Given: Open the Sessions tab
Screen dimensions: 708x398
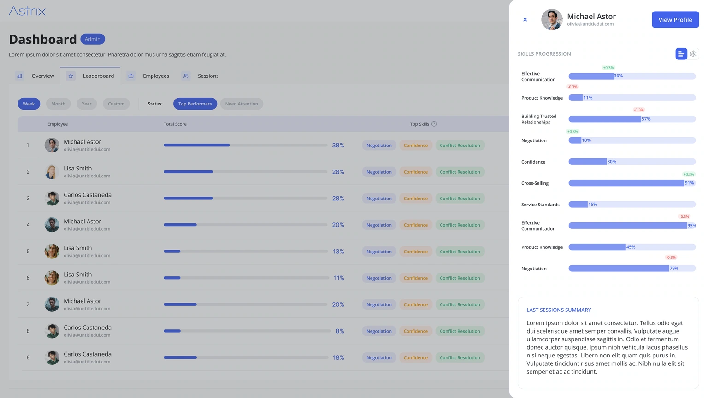Looking at the screenshot, I should (201, 76).
